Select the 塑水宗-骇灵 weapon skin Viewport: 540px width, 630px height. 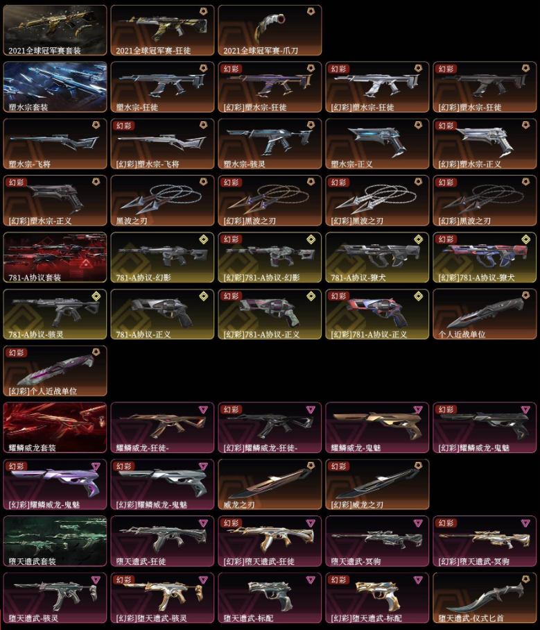coord(270,144)
